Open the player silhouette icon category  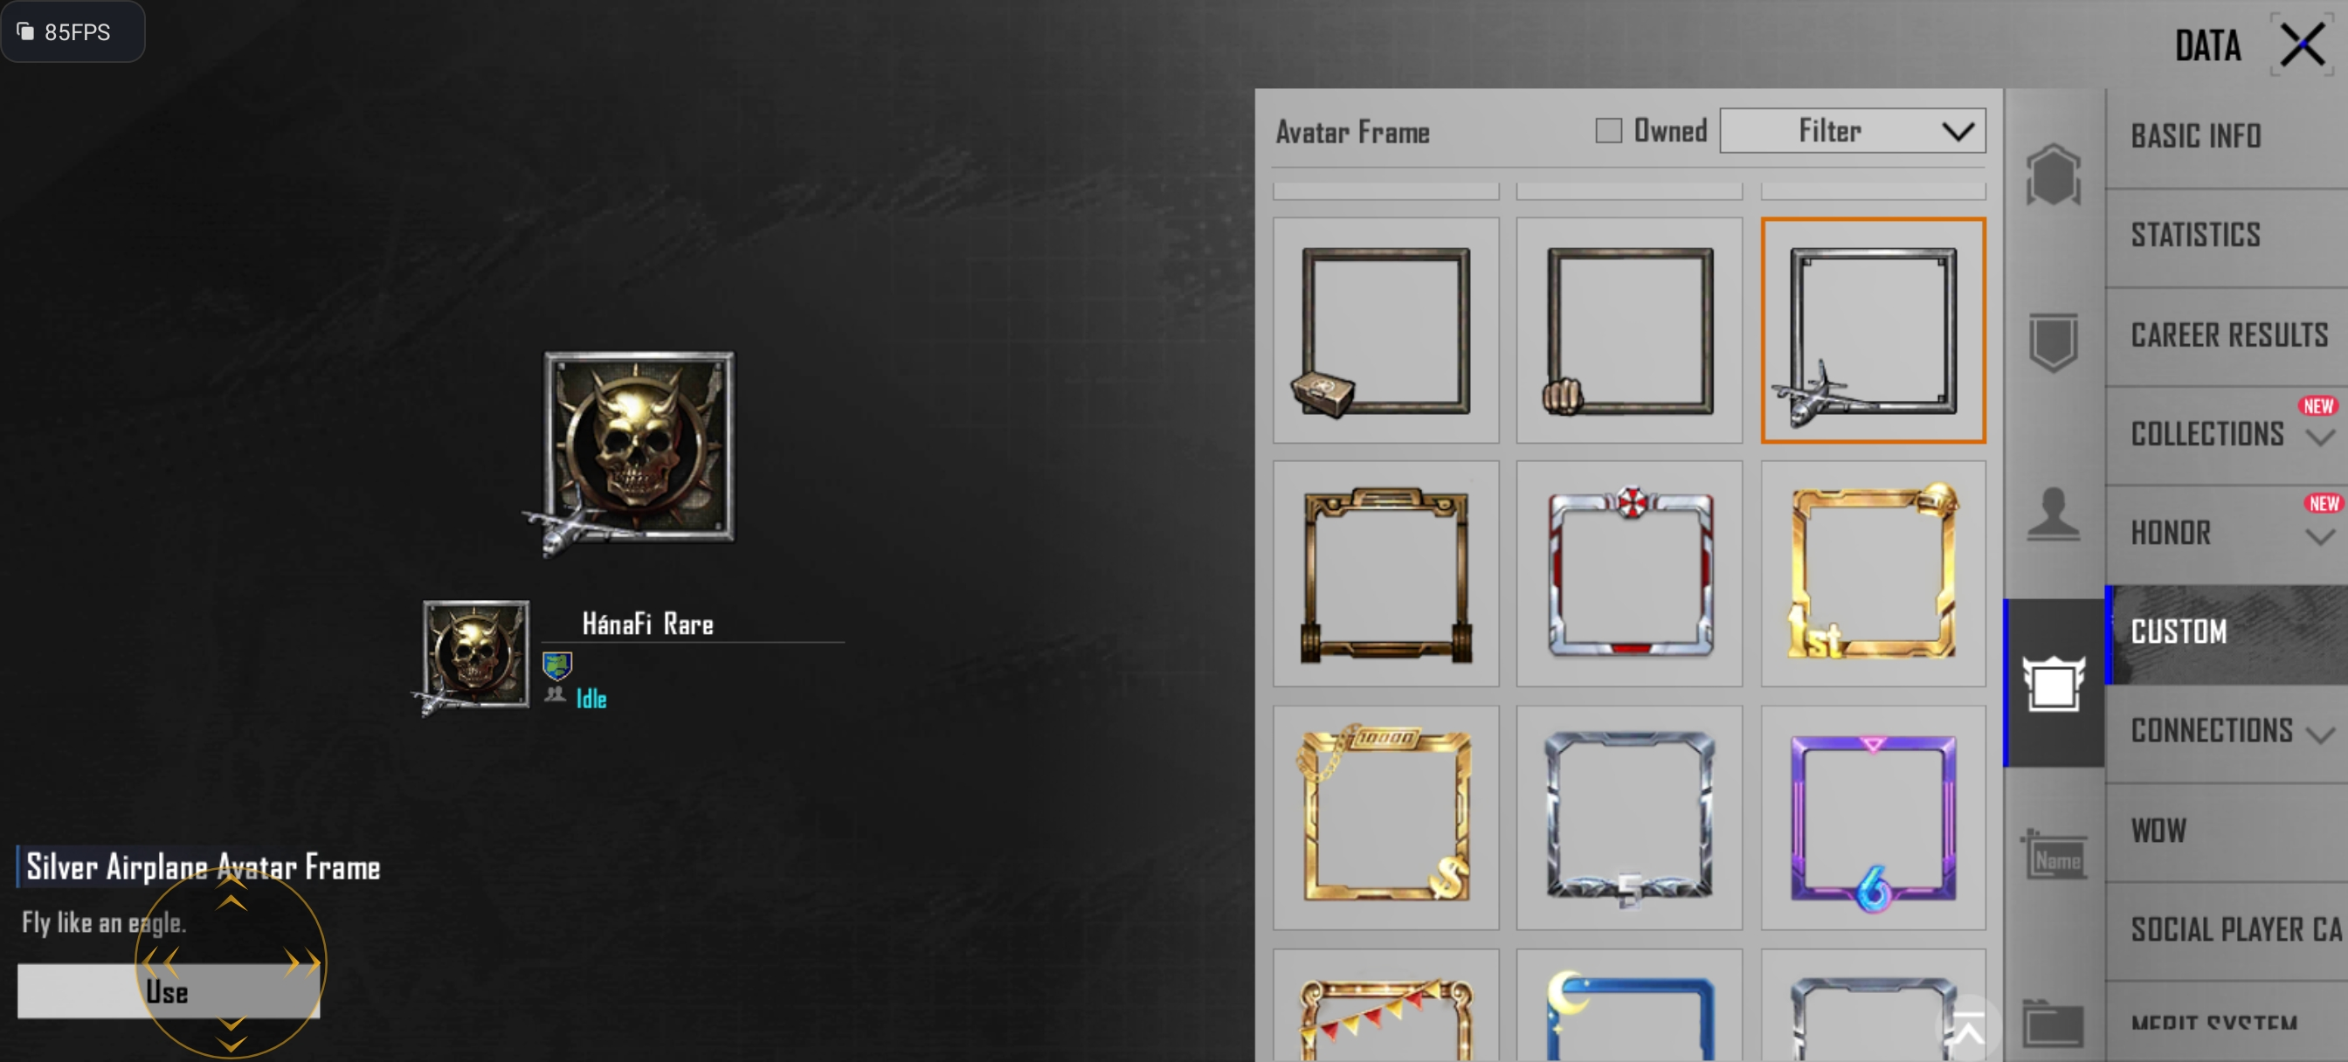pos(2054,514)
